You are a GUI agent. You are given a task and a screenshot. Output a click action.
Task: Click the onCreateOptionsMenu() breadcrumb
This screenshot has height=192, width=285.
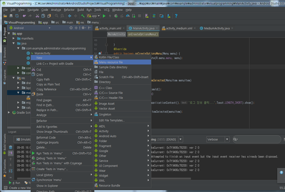[143, 34]
